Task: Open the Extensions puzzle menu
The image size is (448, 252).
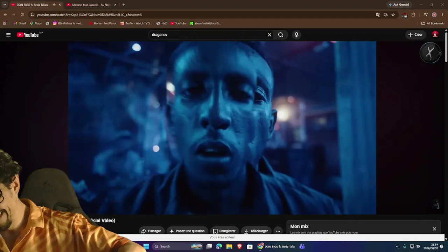Action: coord(413,15)
